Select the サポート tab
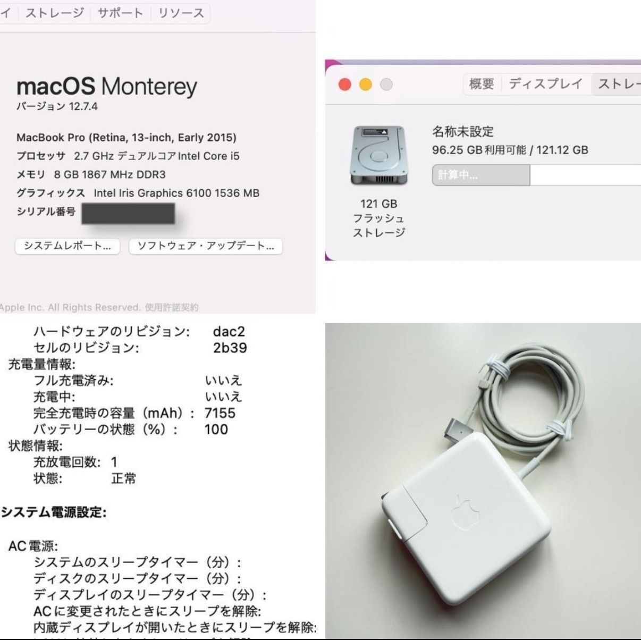Viewport: 641px width, 640px height. [x=120, y=13]
